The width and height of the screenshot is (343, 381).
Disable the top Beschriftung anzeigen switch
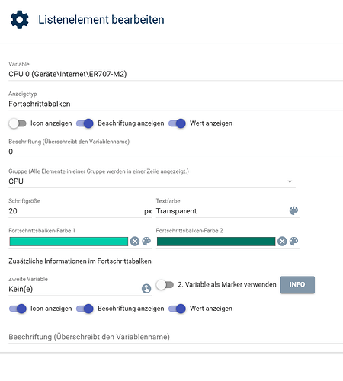point(85,123)
